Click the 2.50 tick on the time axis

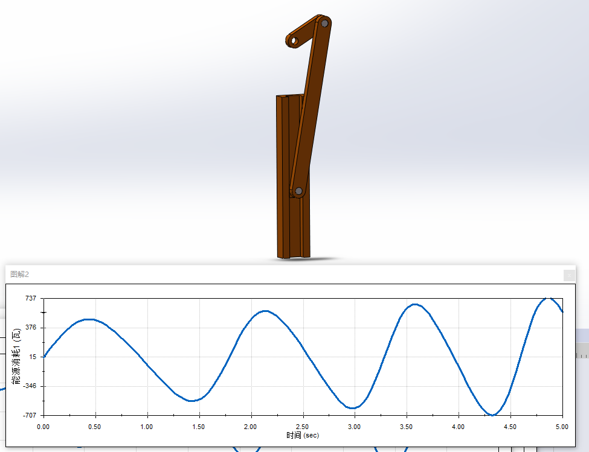coord(303,427)
